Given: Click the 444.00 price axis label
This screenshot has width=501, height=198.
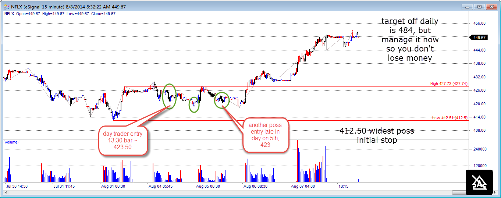Looking at the screenshot, I should coord(480,50).
